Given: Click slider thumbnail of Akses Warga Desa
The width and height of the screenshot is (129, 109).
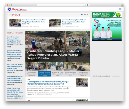Looking at the screenshot, I should [x=83, y=67].
